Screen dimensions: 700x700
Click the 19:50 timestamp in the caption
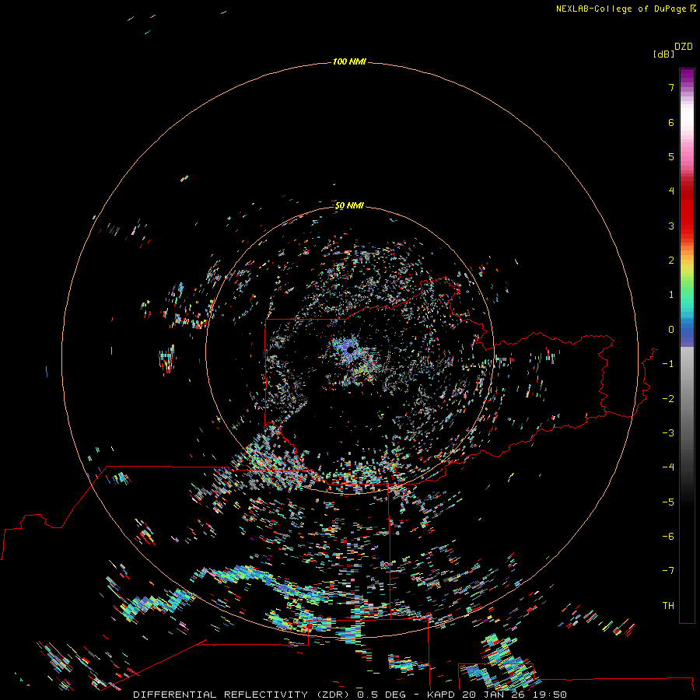coord(550,695)
